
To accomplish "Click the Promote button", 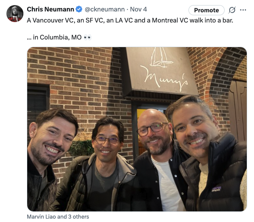I will coord(206,10).
